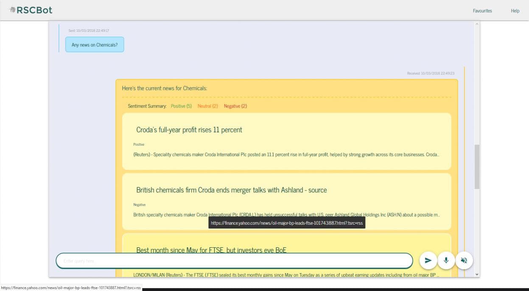Image resolution: width=529 pixels, height=291 pixels.
Task: Click the 'Positive' tag under Croda profit headline
Action: coord(139,144)
